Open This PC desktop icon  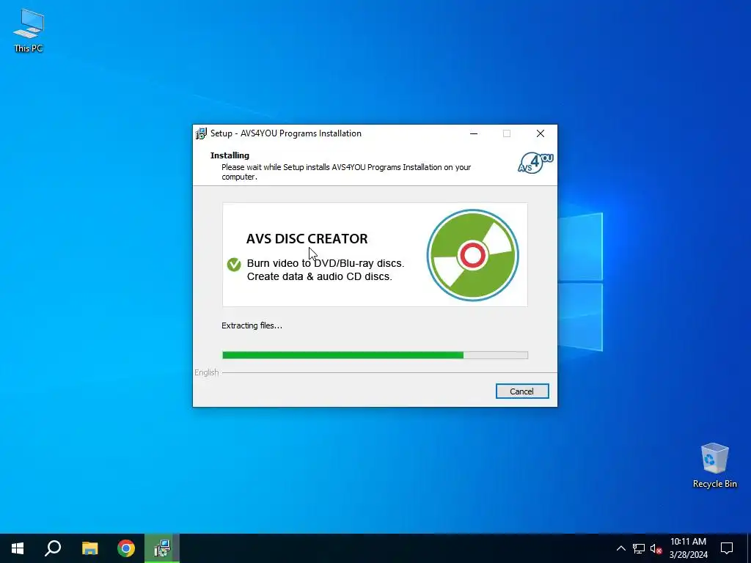point(29,31)
